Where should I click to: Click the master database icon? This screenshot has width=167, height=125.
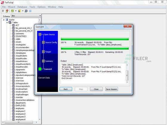7,20
